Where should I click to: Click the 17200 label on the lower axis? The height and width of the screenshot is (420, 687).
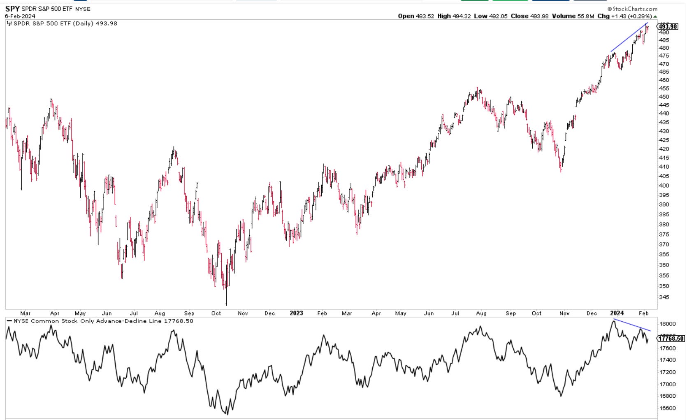tap(668, 372)
